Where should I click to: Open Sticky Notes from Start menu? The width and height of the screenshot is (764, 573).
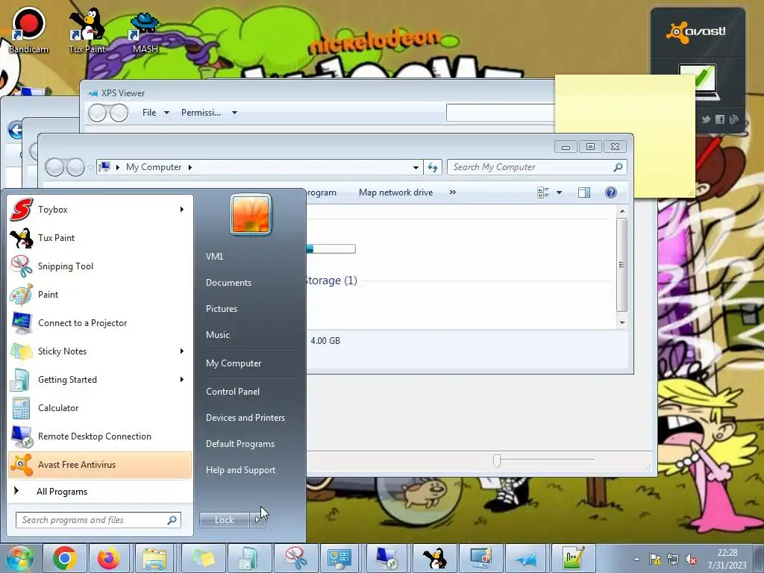(99, 351)
